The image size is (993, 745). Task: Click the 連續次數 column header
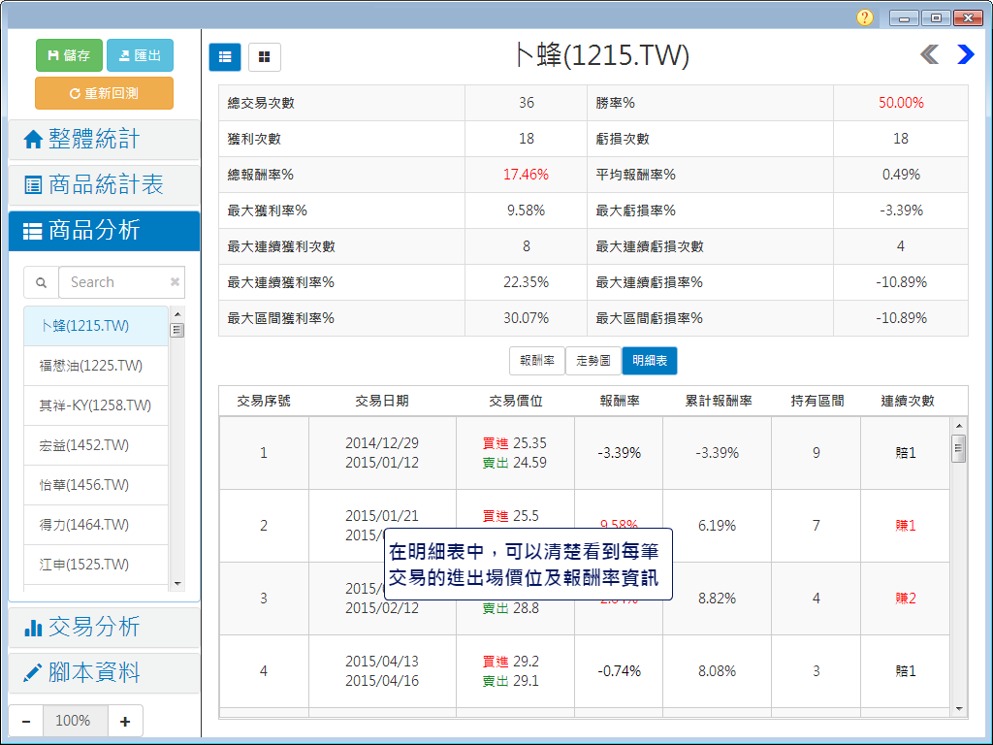pos(908,401)
